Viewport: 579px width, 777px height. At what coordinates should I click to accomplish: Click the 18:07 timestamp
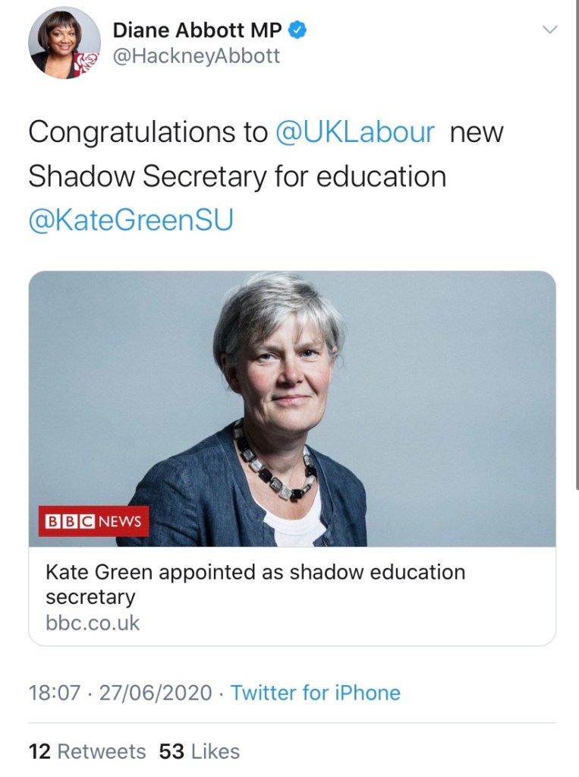pyautogui.click(x=52, y=693)
